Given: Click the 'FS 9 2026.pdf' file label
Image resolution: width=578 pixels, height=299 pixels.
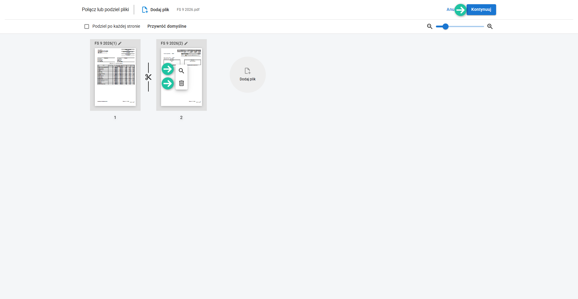Looking at the screenshot, I should click(x=188, y=10).
